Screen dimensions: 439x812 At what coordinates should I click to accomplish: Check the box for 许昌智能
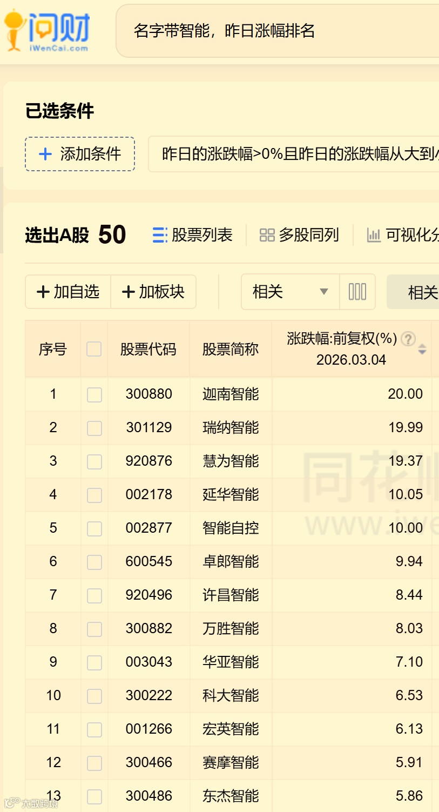[x=94, y=596]
